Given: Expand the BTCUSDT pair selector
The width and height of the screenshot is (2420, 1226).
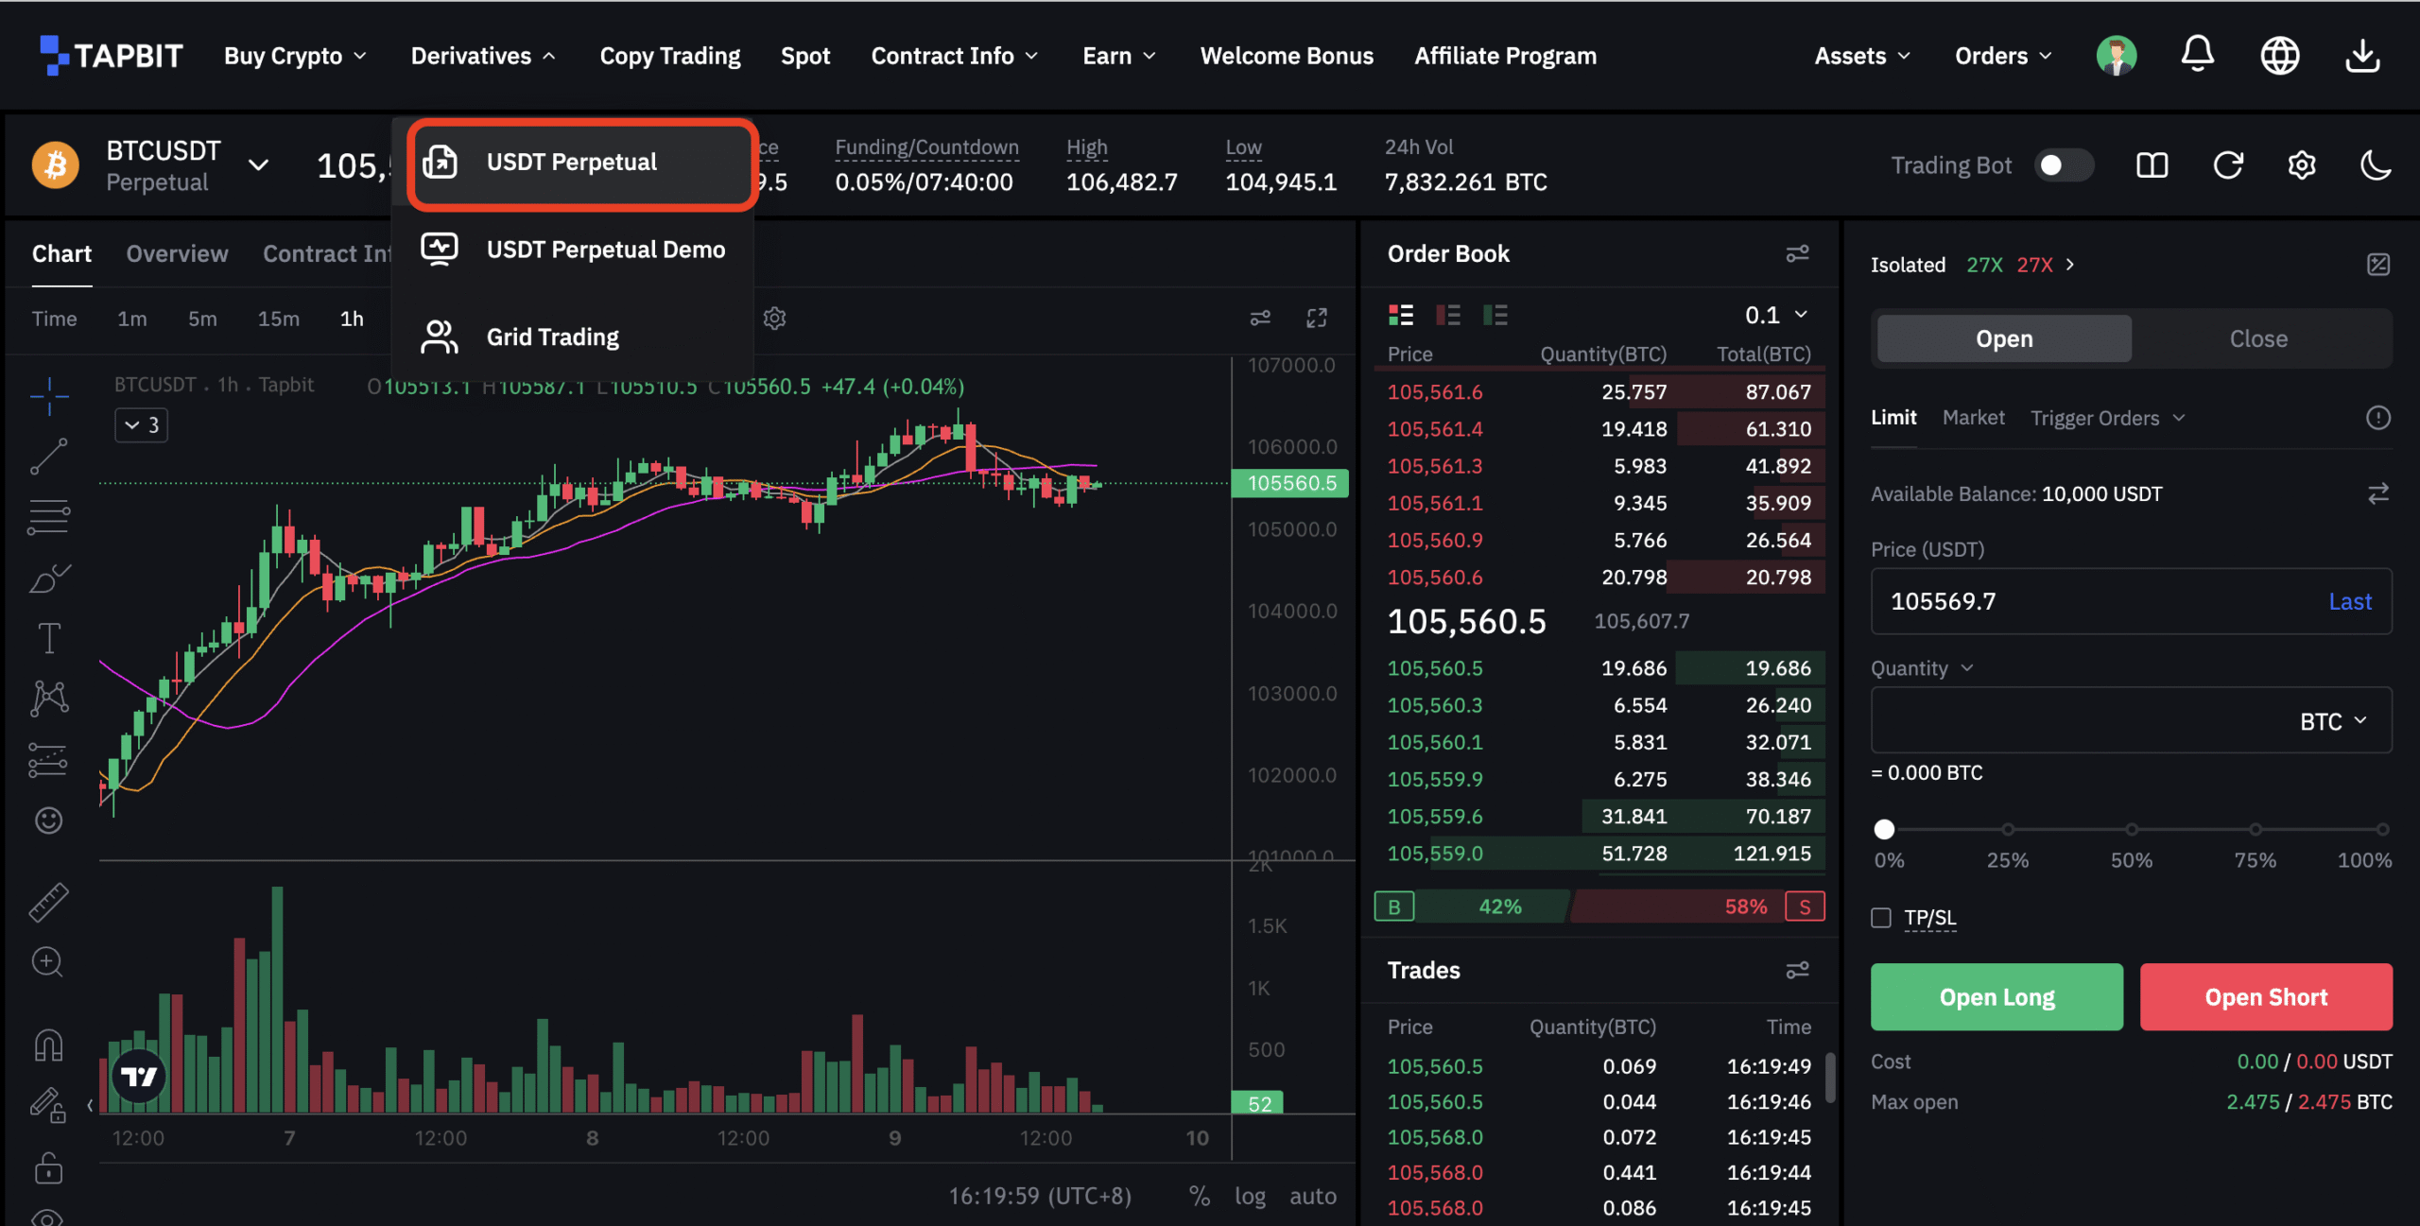Looking at the screenshot, I should pyautogui.click(x=257, y=165).
